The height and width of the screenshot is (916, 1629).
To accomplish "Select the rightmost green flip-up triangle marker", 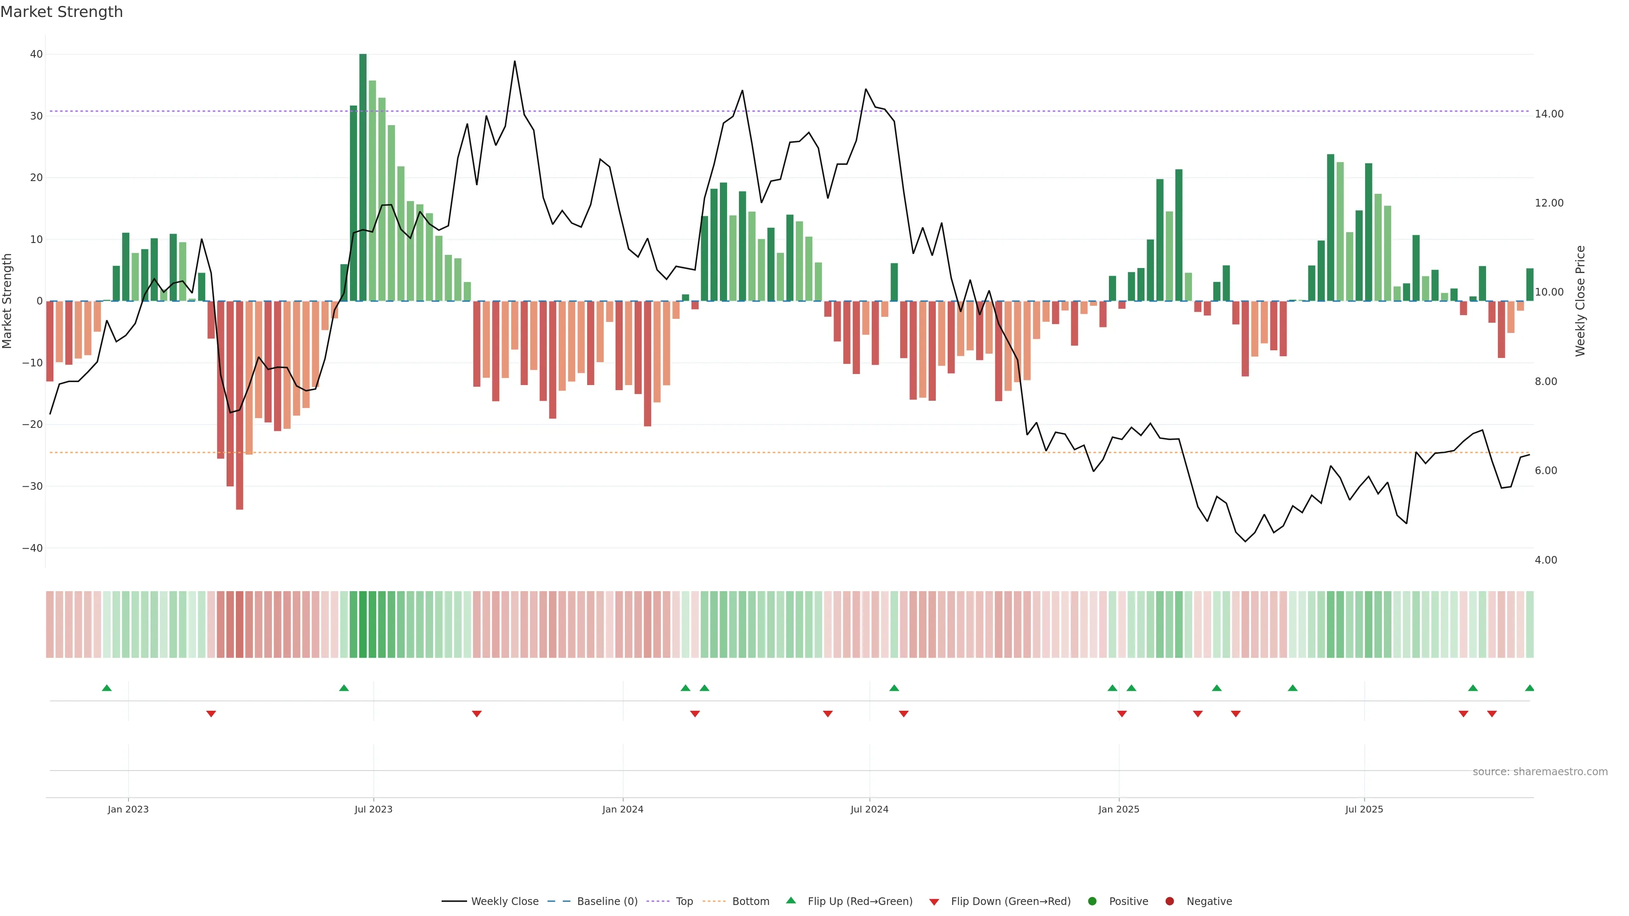I will click(x=1529, y=688).
